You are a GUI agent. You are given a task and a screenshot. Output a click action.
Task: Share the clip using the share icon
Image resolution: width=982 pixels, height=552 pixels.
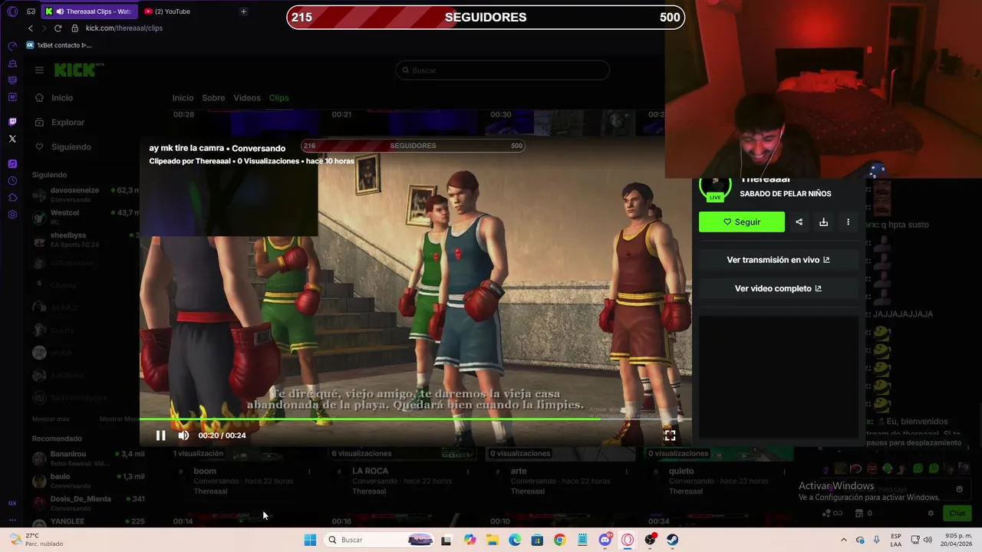click(x=799, y=222)
